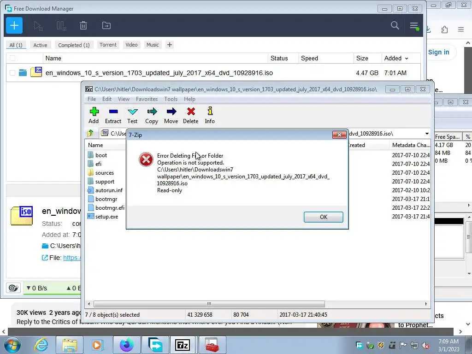Click the Add tool in 7-Zip
Screen dimensions: 472x354
click(x=94, y=116)
